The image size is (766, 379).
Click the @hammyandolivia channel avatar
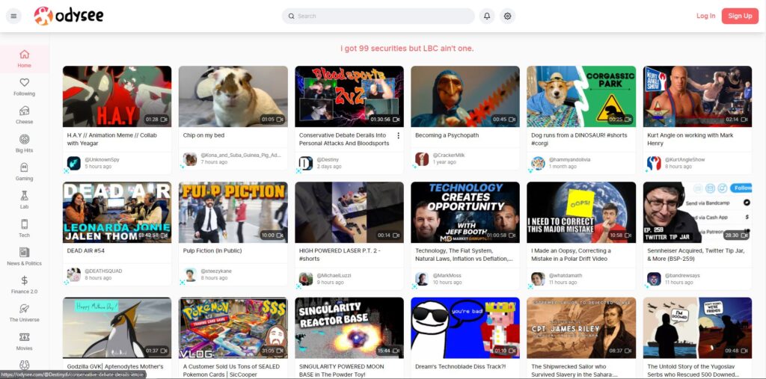tap(538, 163)
